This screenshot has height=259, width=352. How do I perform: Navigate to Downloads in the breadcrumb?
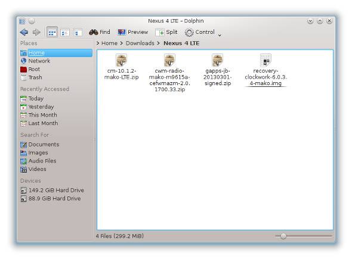coord(140,43)
